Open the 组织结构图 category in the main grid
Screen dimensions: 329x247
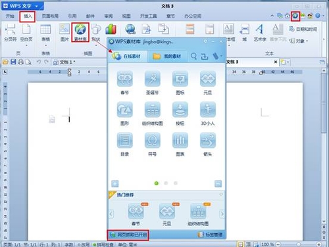[153, 114]
